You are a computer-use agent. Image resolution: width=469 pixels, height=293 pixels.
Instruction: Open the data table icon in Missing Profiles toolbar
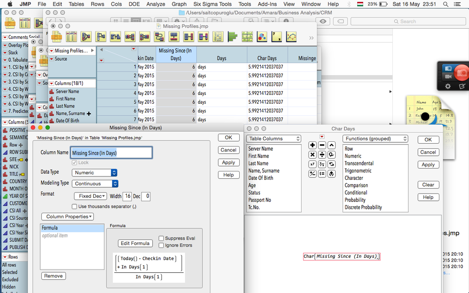point(56,37)
